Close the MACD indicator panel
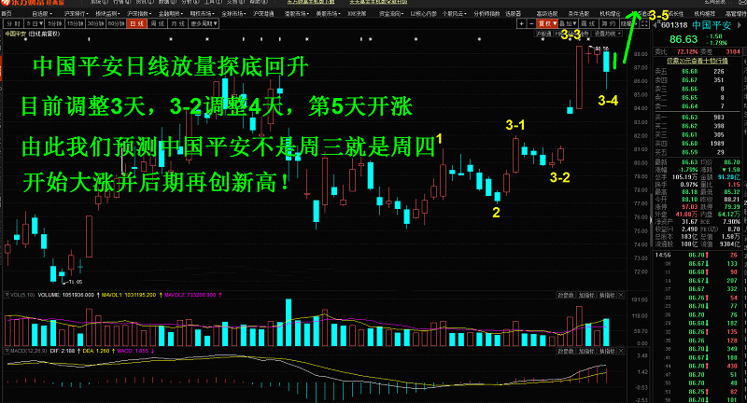Screen dimensions: 747x403 [x=621, y=351]
